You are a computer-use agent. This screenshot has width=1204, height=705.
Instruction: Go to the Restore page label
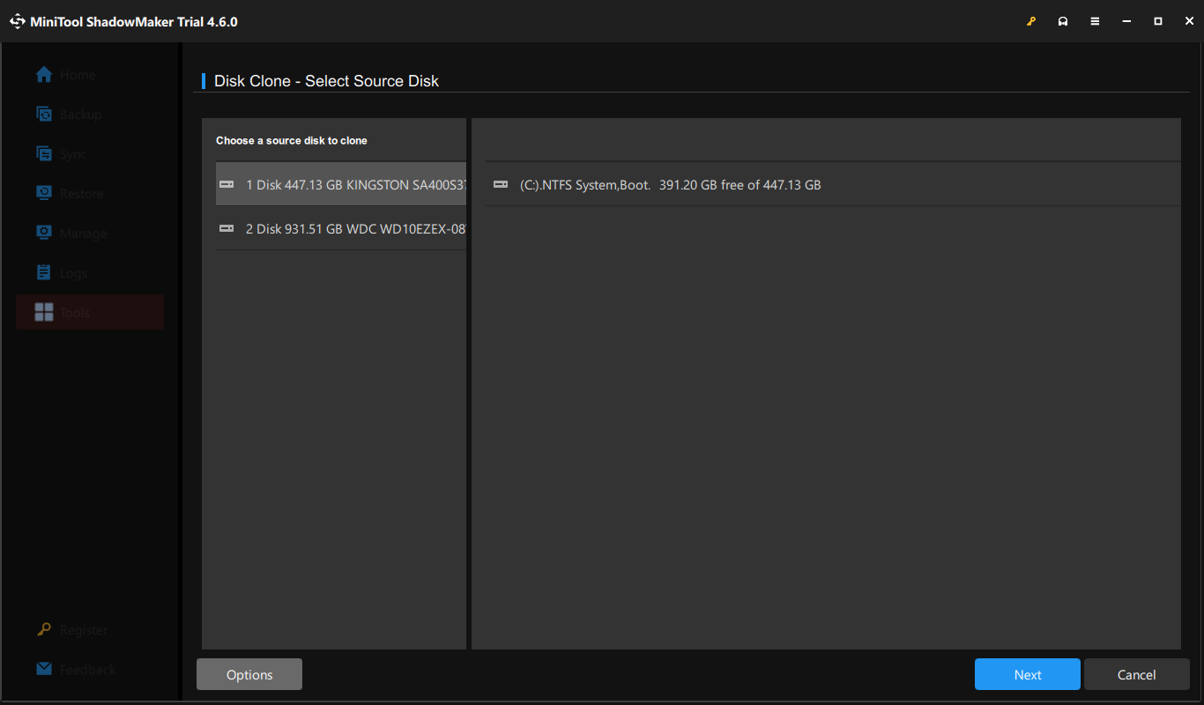82,194
